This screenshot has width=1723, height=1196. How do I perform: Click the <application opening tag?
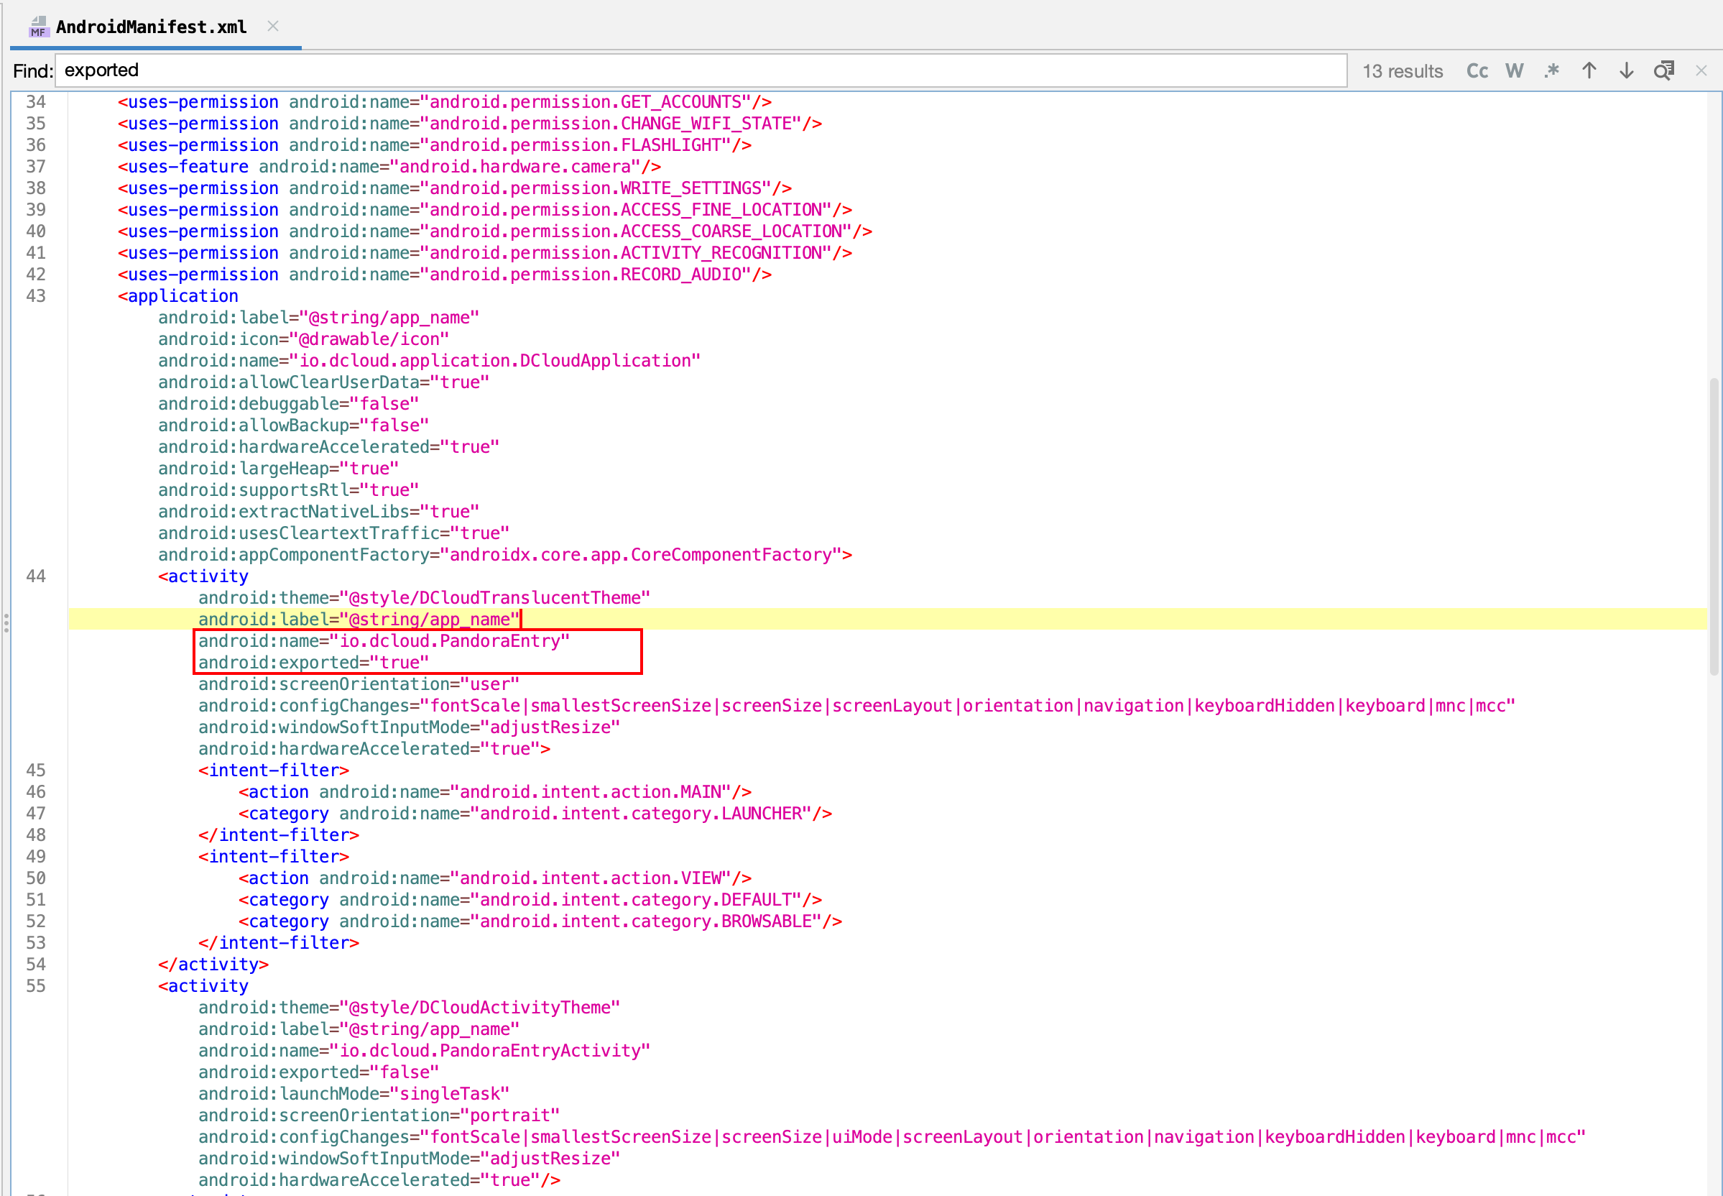click(177, 296)
